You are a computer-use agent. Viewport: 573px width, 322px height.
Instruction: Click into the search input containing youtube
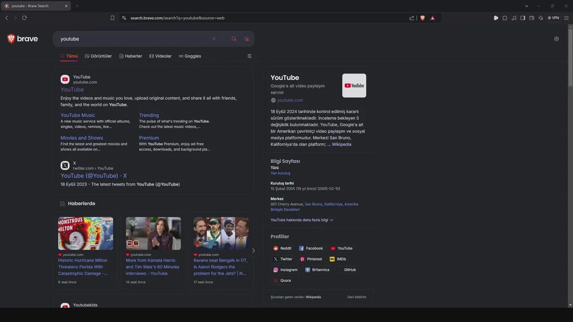click(x=134, y=39)
